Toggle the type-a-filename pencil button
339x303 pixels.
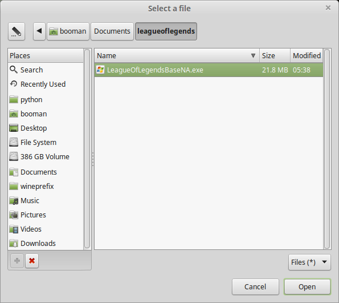click(17, 31)
